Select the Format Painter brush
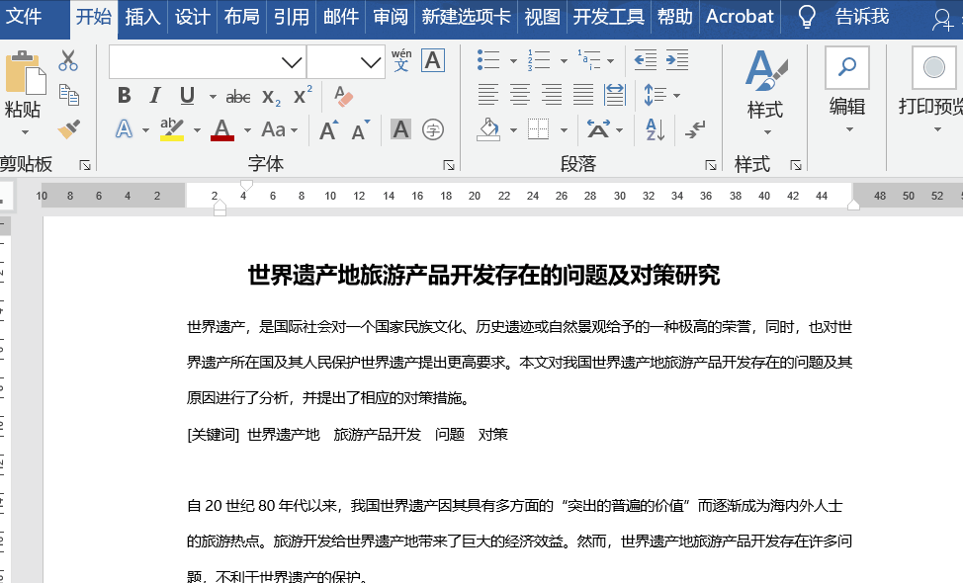The height and width of the screenshot is (583, 963). [68, 128]
